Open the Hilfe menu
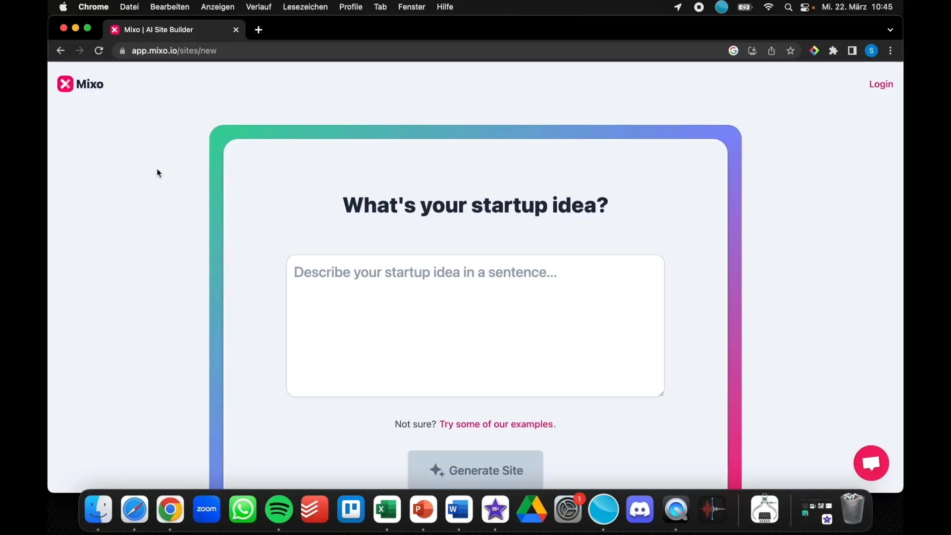Image resolution: width=951 pixels, height=535 pixels. 445,7
